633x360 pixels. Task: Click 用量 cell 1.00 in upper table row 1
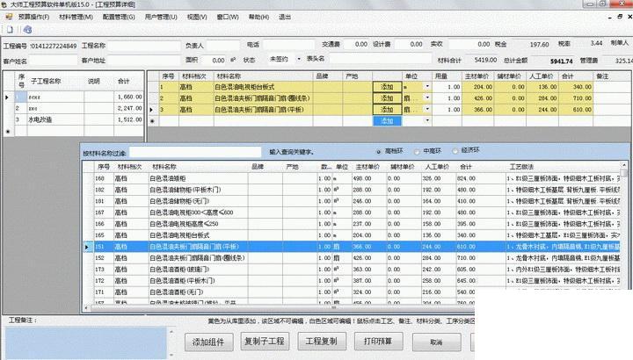coord(447,87)
